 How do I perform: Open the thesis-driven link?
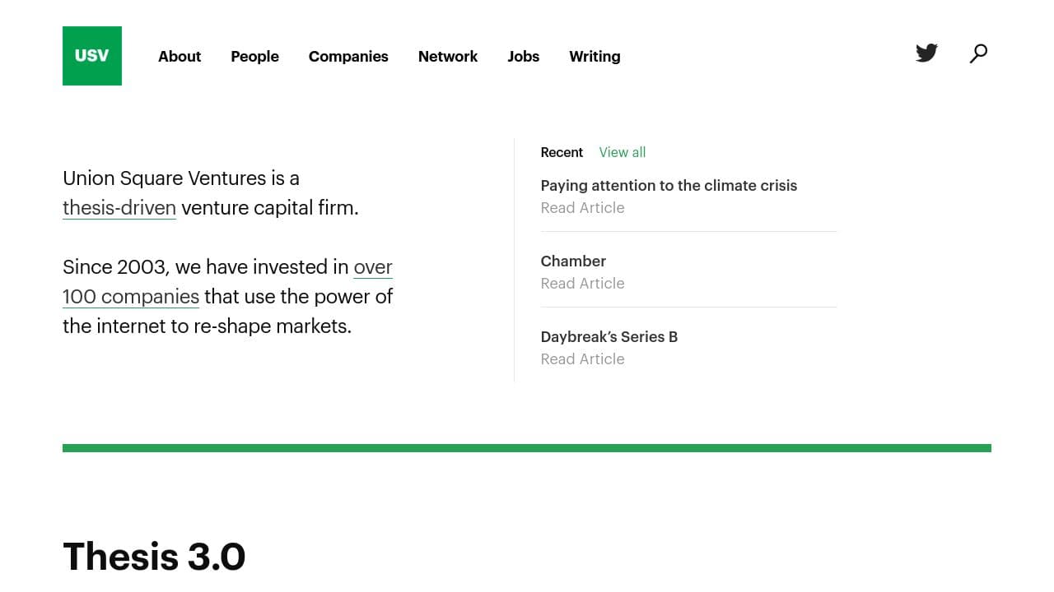tap(119, 207)
